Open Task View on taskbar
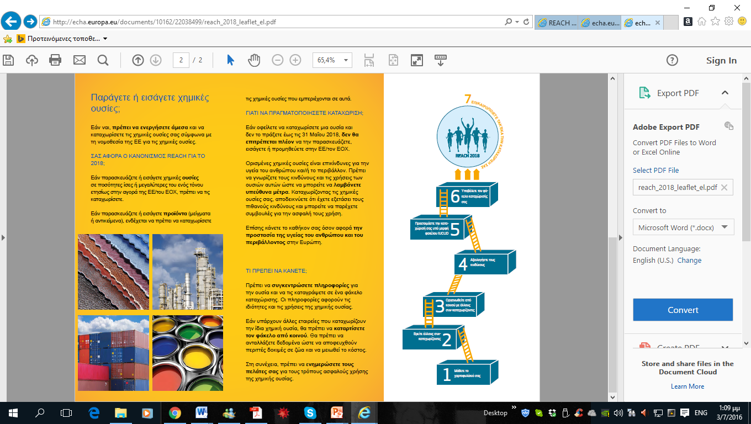The height and width of the screenshot is (424, 751). coord(66,412)
